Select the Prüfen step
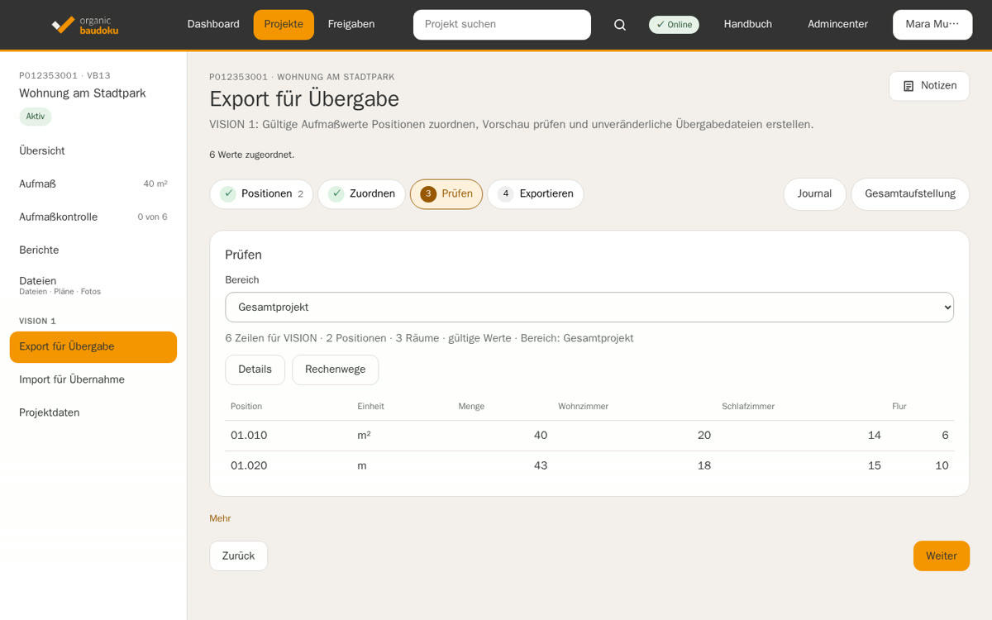992x620 pixels. pyautogui.click(x=446, y=194)
